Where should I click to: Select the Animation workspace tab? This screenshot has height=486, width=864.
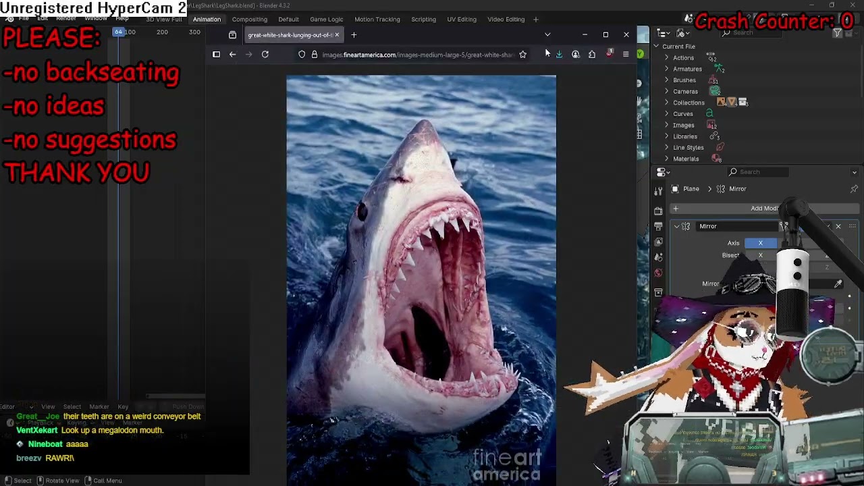point(207,20)
